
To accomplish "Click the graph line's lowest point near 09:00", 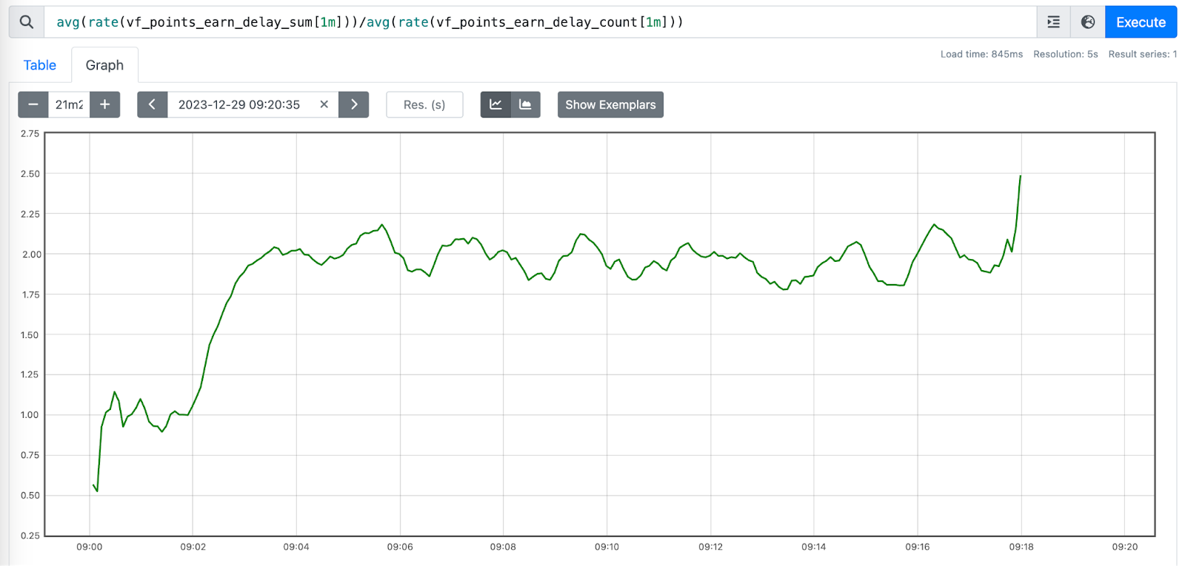I will (97, 491).
